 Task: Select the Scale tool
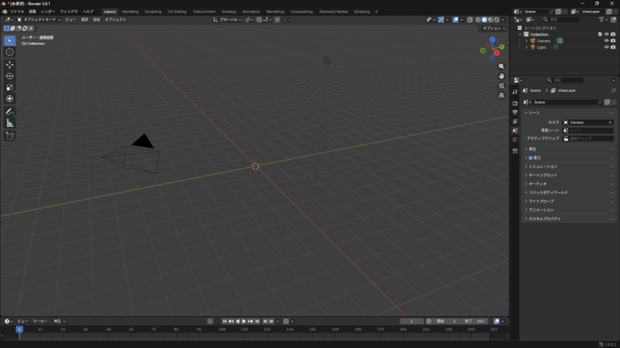(x=10, y=88)
